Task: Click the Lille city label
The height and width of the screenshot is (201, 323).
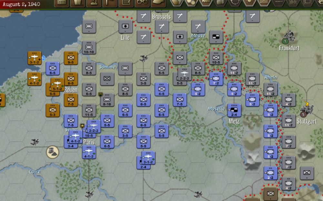Action: pos(125,37)
